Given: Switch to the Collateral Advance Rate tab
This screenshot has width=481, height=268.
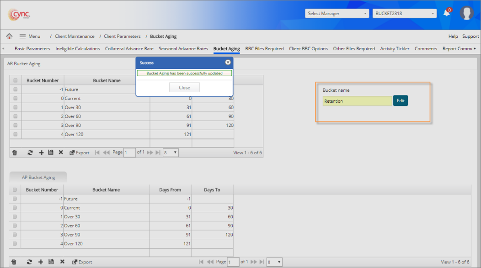Looking at the screenshot, I should 129,49.
